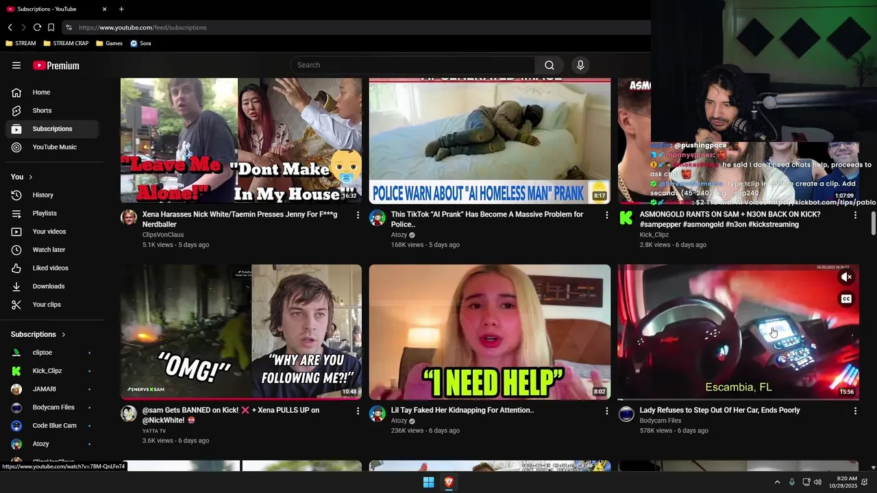This screenshot has width=877, height=493.
Task: Click ClipsVonClaus avatar beside Xena video
Action: coord(129,218)
